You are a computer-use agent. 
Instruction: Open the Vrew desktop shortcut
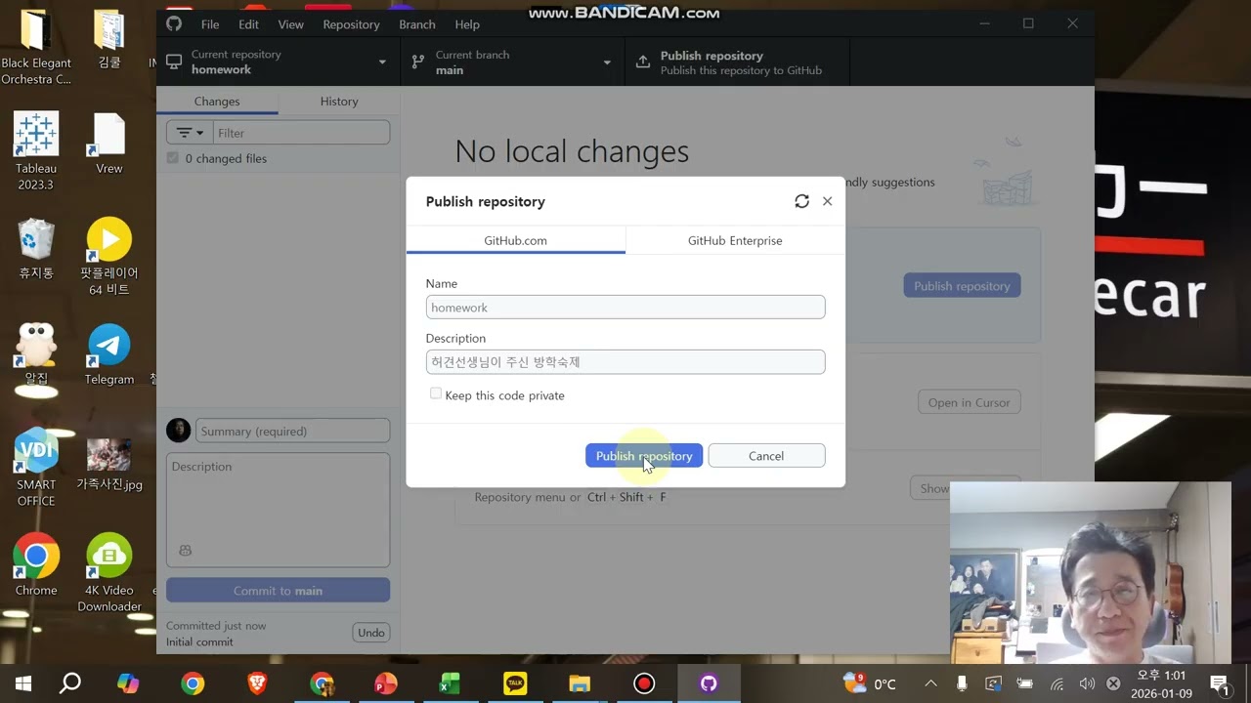coord(109,145)
